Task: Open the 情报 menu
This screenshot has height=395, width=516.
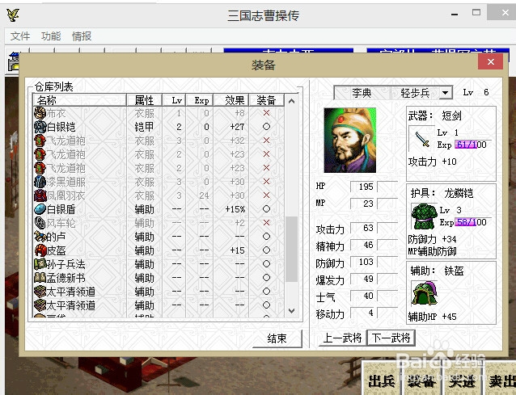Action: point(82,36)
